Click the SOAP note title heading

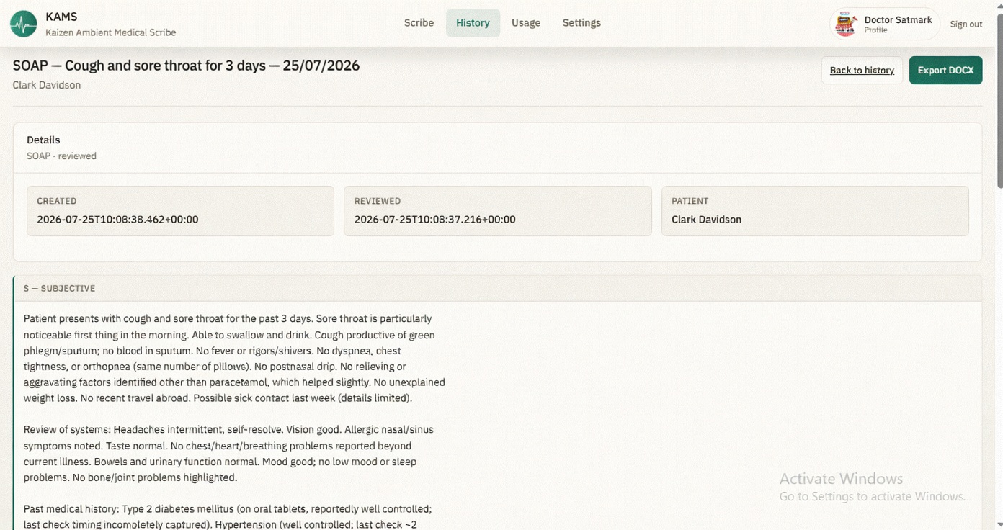186,66
